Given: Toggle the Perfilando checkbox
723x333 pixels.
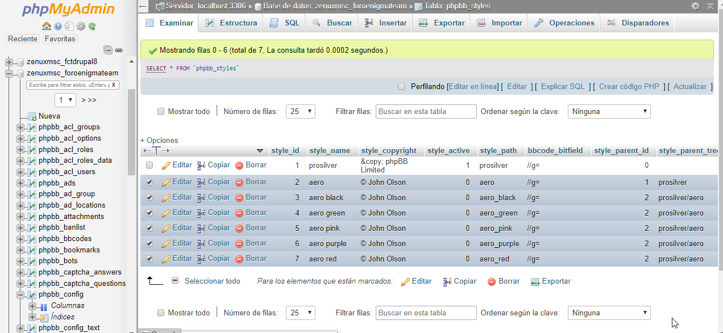Looking at the screenshot, I should click(401, 87).
